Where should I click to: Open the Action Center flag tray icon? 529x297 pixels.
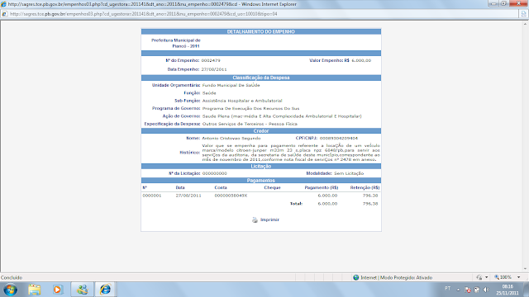468,290
